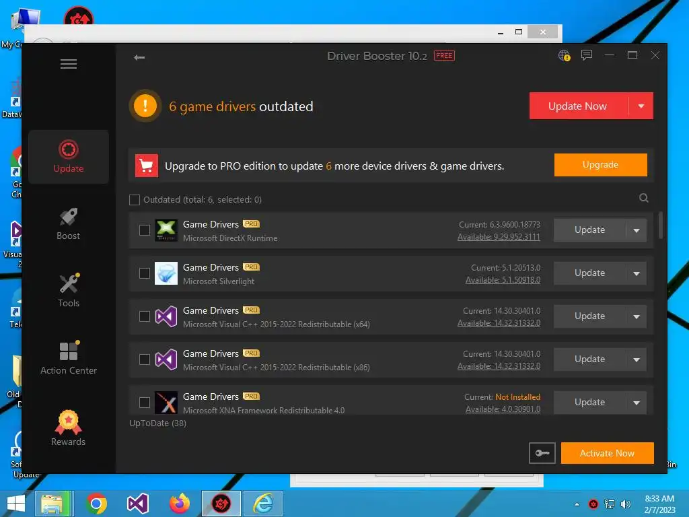The width and height of the screenshot is (689, 517).
Task: Open the Tools sidebar tab
Action: coord(69,291)
